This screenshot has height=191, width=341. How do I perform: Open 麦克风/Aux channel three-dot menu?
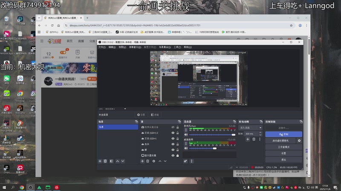tap(186, 130)
